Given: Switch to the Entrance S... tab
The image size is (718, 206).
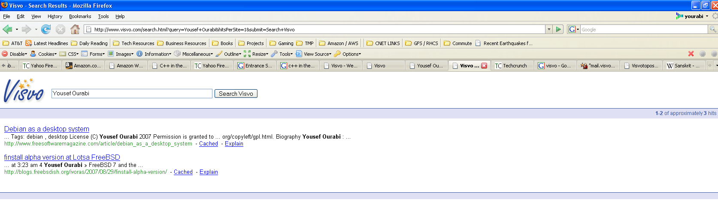Looking at the screenshot, I should point(255,66).
